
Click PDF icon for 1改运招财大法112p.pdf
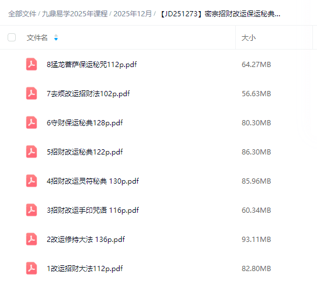(x=32, y=268)
